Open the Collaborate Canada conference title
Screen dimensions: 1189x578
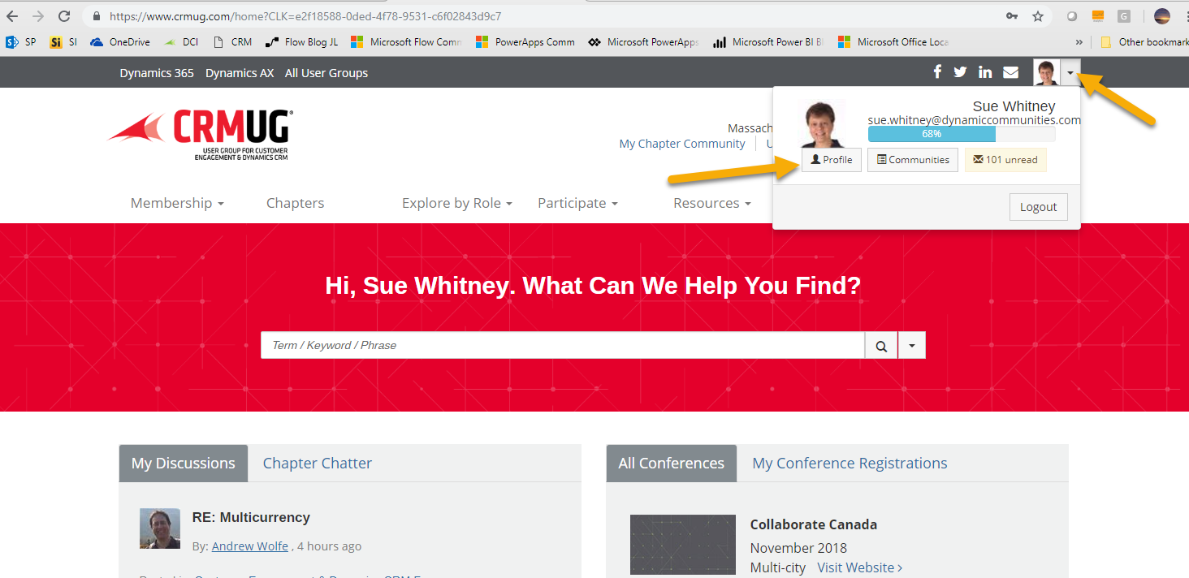[814, 524]
